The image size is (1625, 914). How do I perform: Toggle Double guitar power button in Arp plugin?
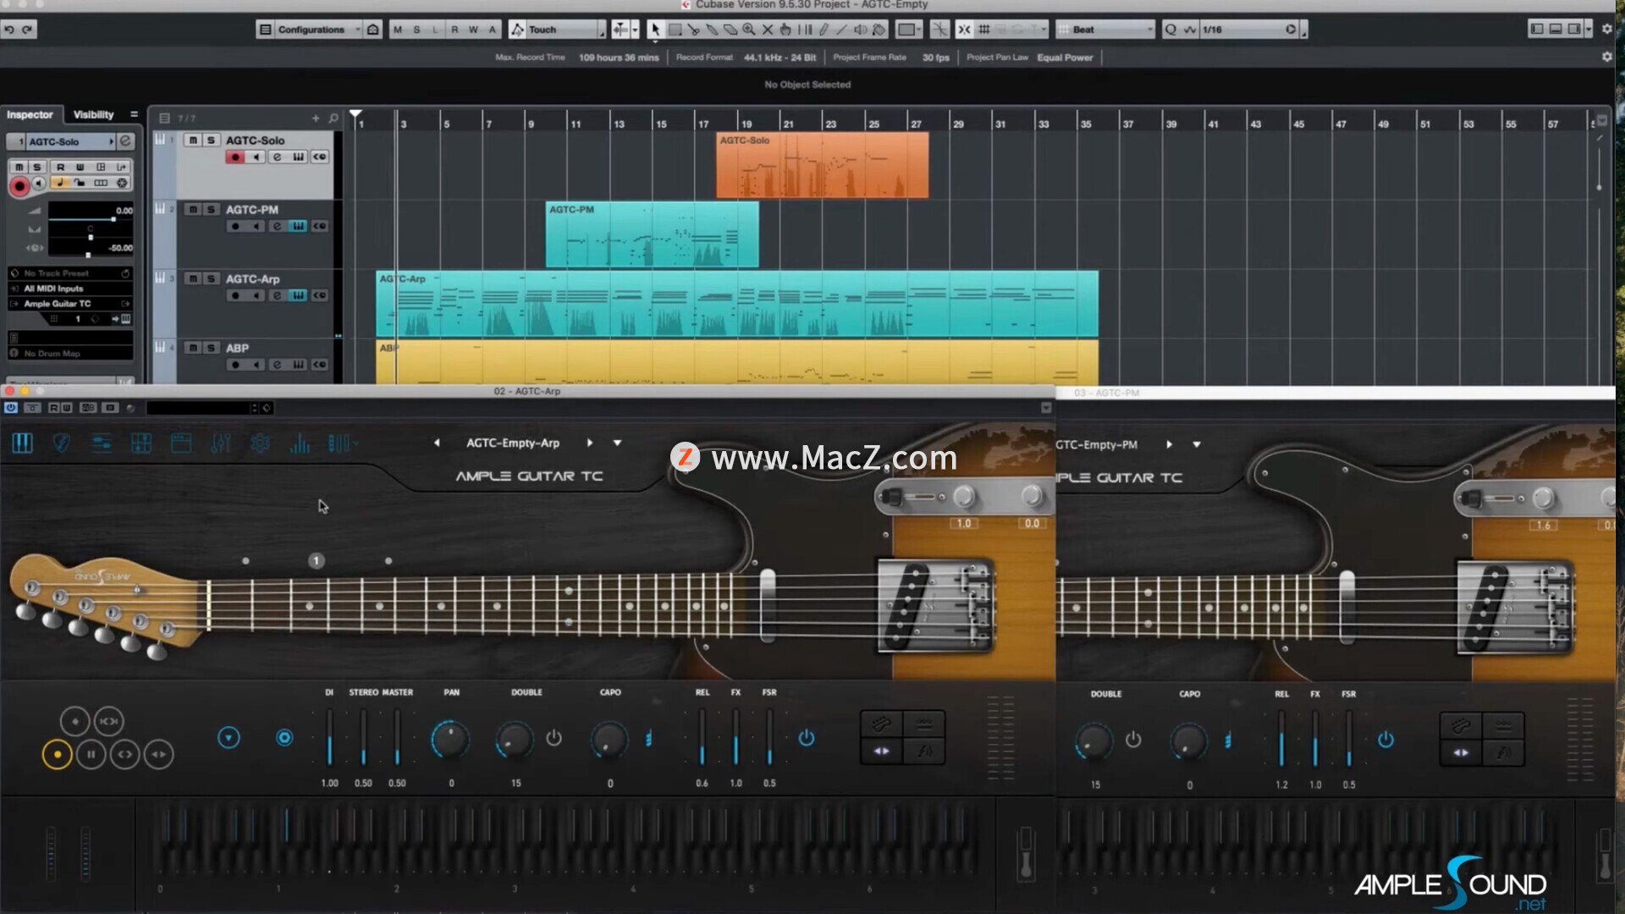554,738
